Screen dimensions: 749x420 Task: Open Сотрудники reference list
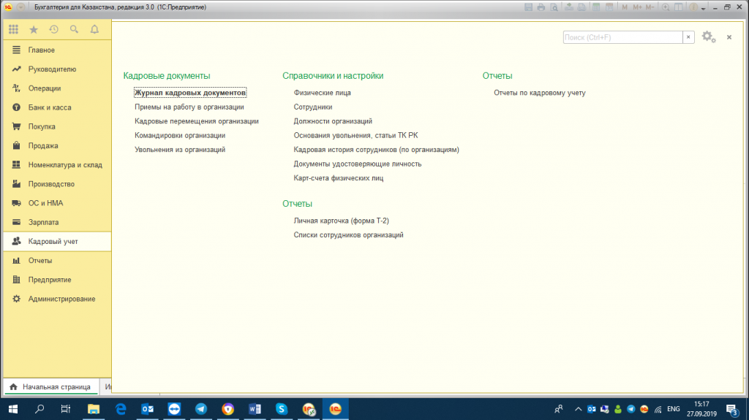(x=313, y=107)
